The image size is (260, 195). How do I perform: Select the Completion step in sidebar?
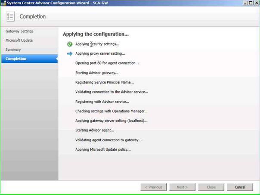pyautogui.click(x=16, y=59)
